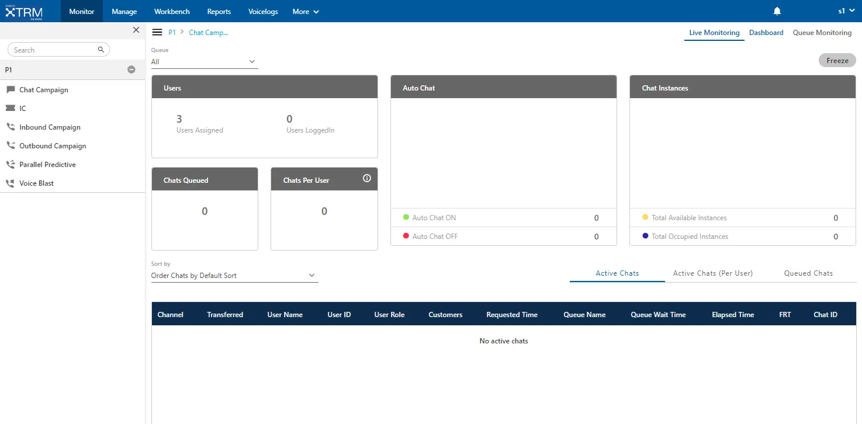862x424 pixels.
Task: Click the yellow Total Available Instances dot
Action: pyautogui.click(x=645, y=217)
